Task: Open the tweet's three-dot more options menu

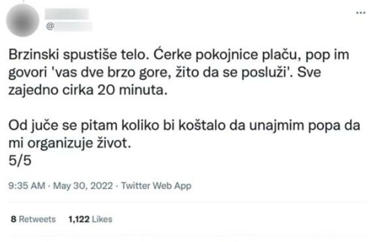Action: pyautogui.click(x=360, y=13)
